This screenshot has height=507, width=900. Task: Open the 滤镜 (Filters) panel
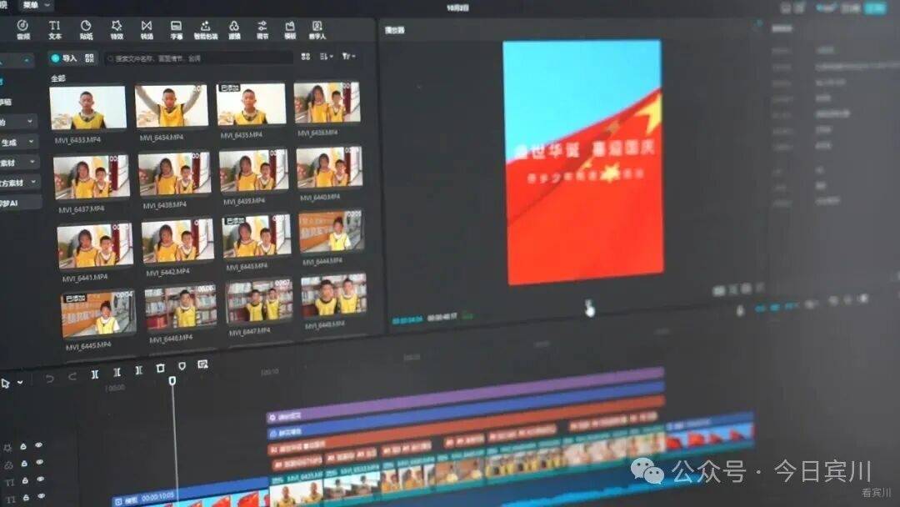pyautogui.click(x=234, y=30)
